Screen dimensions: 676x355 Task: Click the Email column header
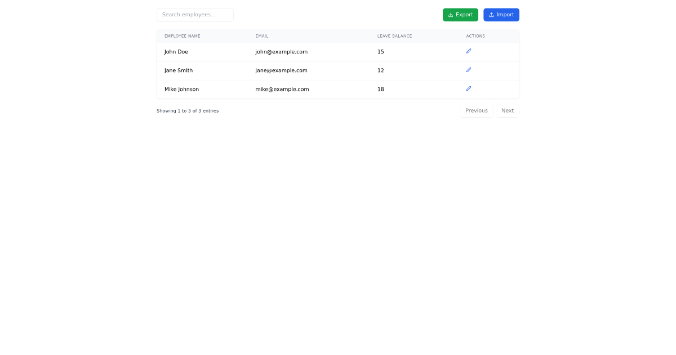click(x=262, y=36)
